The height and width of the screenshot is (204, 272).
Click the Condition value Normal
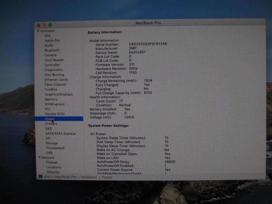(125, 105)
